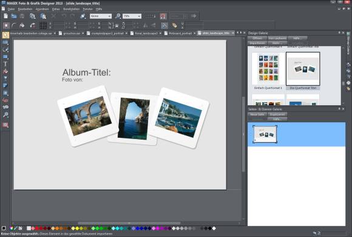Select the Transparency wine glass tool
This screenshot has height=237, width=352.
[x=5, y=78]
